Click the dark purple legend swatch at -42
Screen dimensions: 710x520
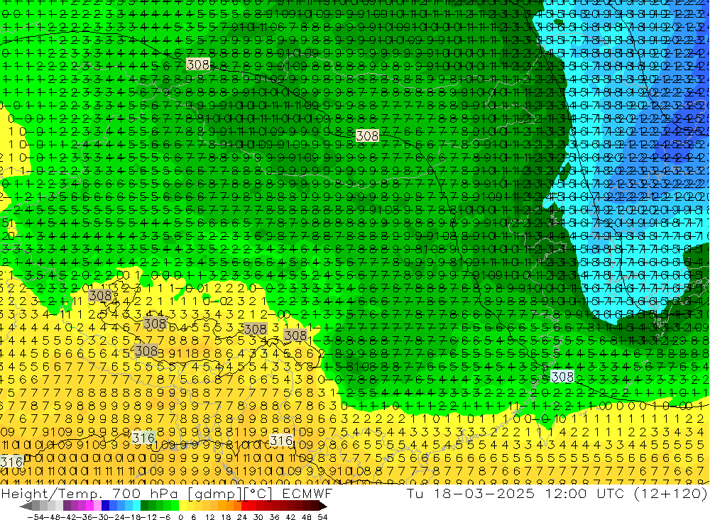[x=67, y=505]
